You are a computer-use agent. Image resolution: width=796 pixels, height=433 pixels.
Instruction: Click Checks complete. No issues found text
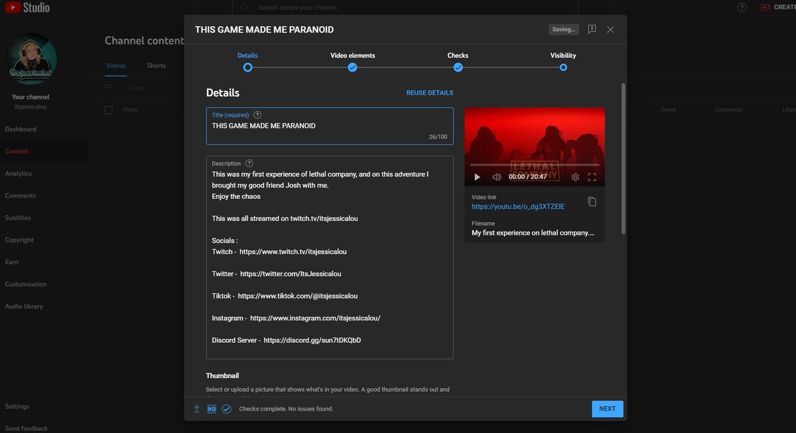pos(286,409)
